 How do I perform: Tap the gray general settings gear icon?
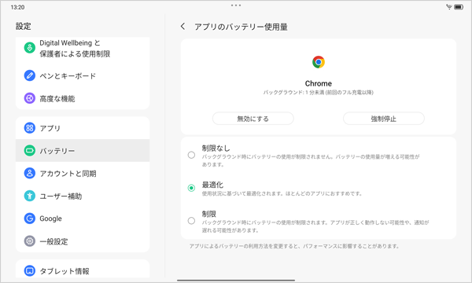(x=30, y=241)
